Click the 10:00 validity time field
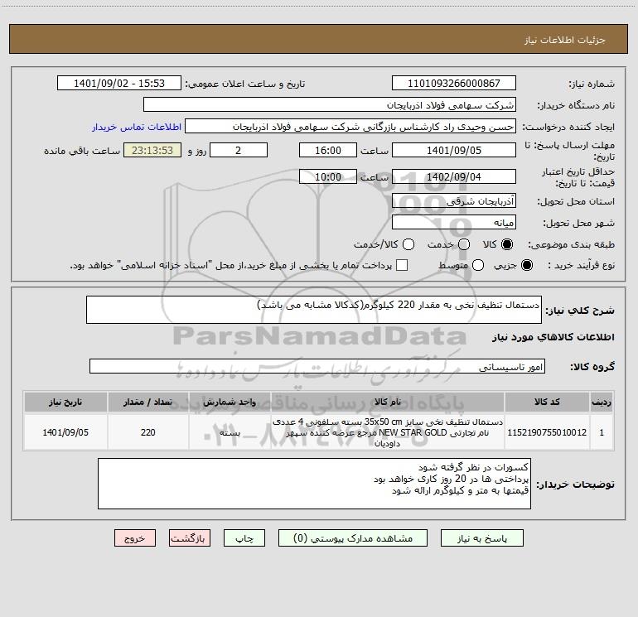Viewport: 638px width, 617px height. pos(328,176)
